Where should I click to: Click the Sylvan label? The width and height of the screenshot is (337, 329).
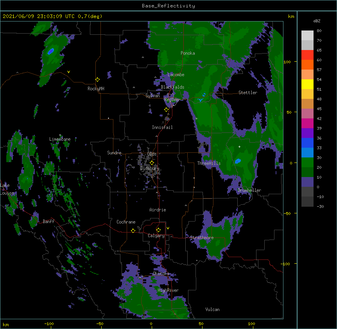tap(152, 96)
